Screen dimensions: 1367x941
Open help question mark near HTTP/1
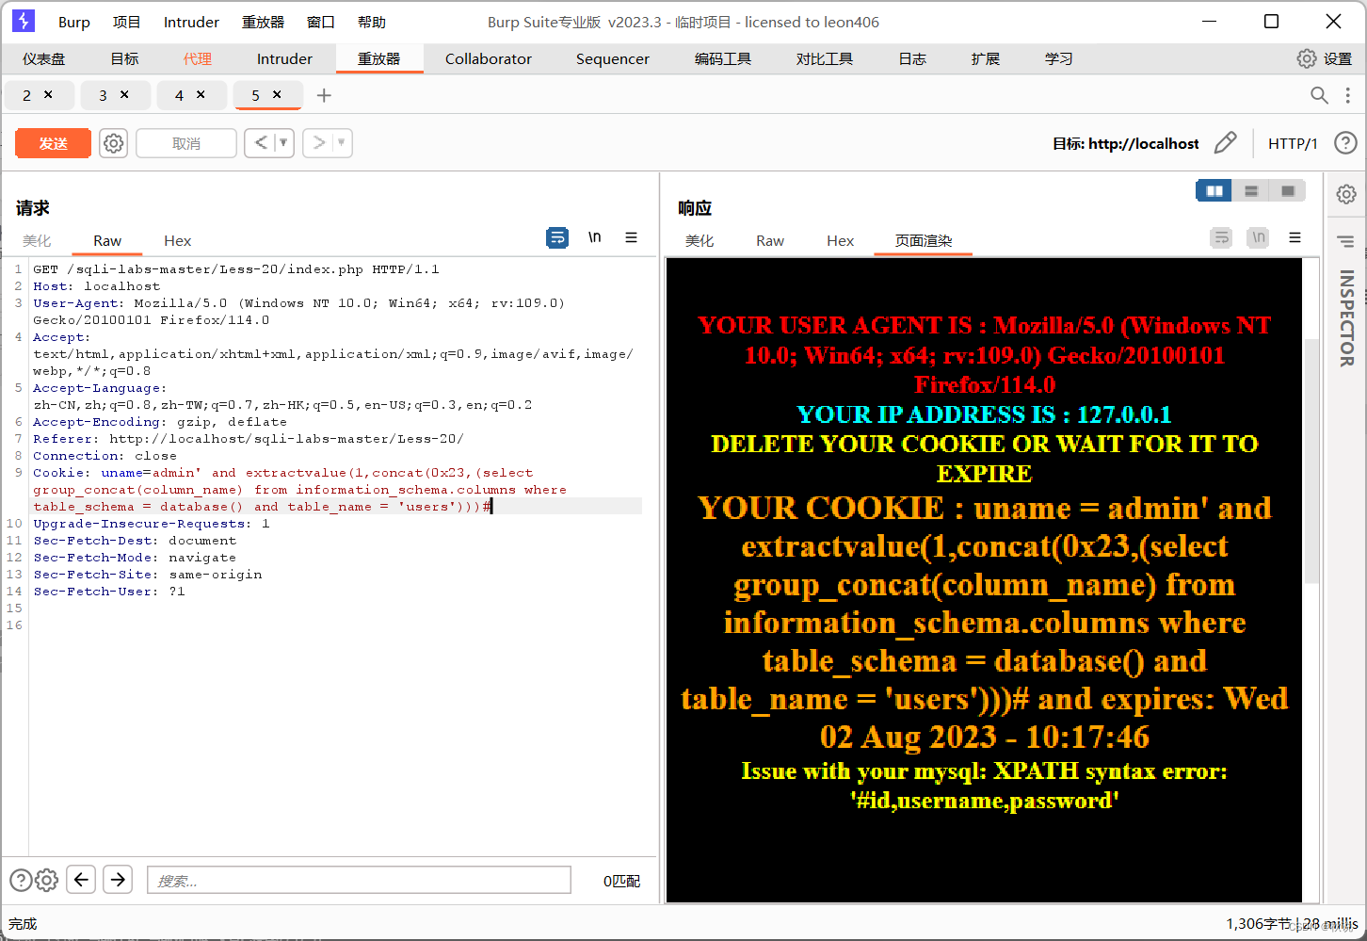[1346, 143]
